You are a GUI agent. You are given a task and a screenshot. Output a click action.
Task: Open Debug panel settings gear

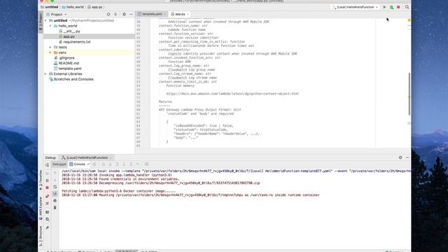click(x=400, y=157)
